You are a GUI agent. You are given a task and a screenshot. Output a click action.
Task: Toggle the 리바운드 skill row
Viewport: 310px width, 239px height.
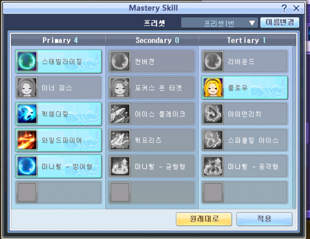[x=245, y=61]
